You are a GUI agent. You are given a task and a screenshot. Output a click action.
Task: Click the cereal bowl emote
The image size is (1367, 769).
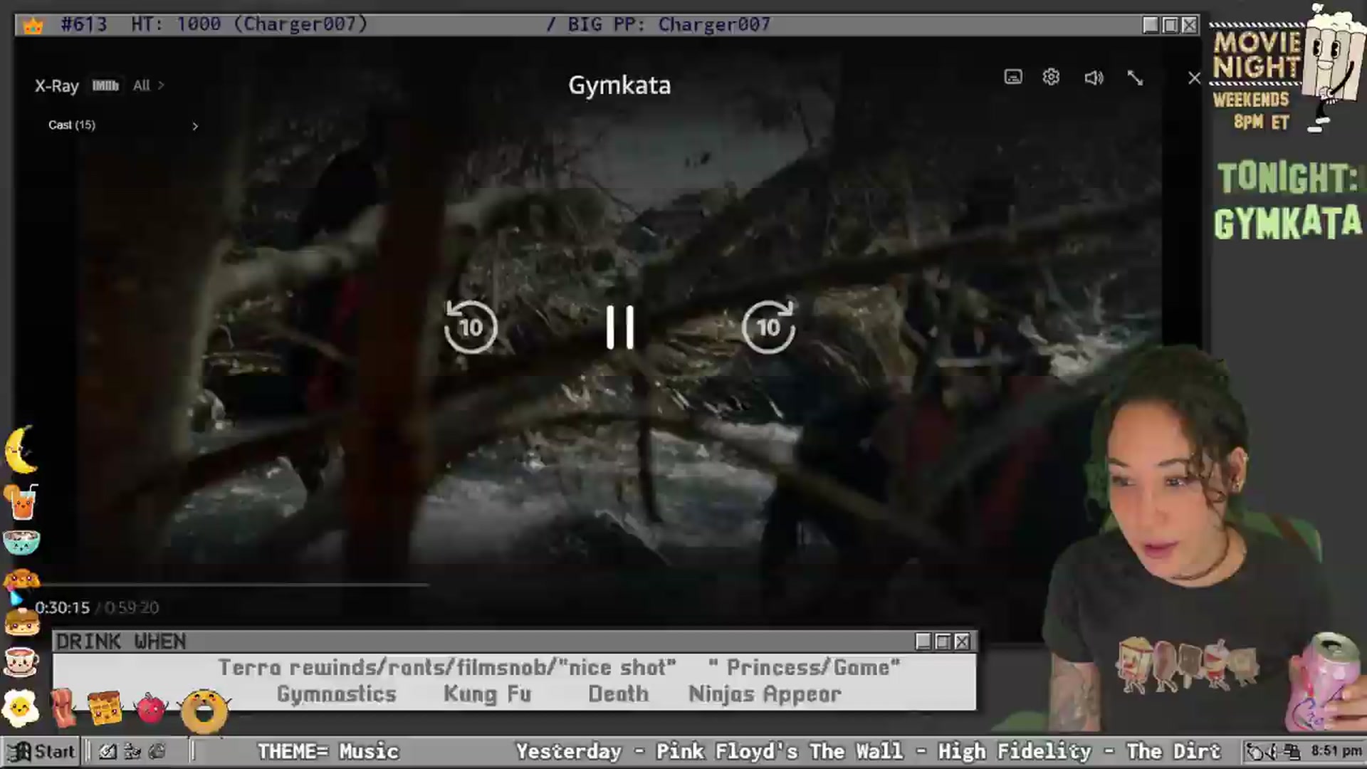click(21, 542)
